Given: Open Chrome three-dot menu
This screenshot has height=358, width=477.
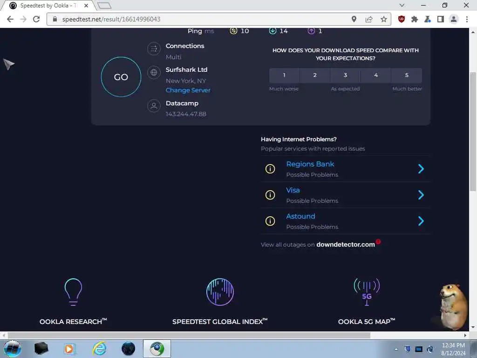Looking at the screenshot, I should pyautogui.click(x=467, y=19).
